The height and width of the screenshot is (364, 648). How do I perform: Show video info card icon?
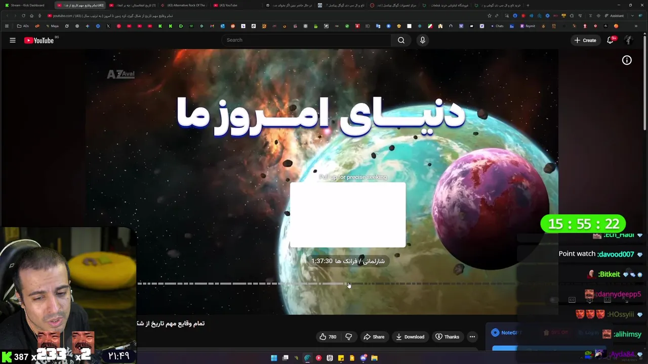pyautogui.click(x=627, y=60)
